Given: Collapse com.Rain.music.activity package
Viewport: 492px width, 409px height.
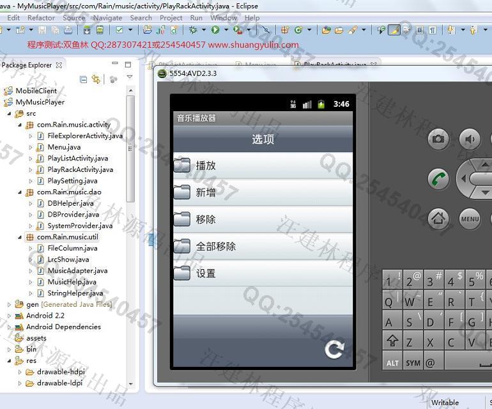Looking at the screenshot, I should [20, 125].
